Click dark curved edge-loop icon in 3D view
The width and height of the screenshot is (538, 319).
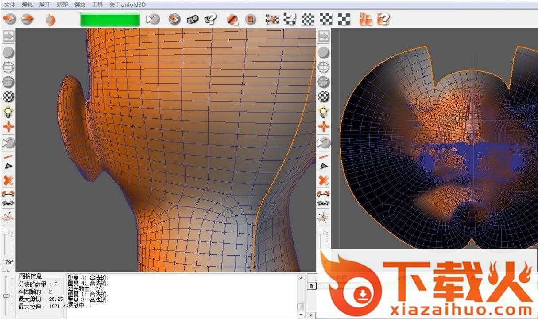coord(8,204)
